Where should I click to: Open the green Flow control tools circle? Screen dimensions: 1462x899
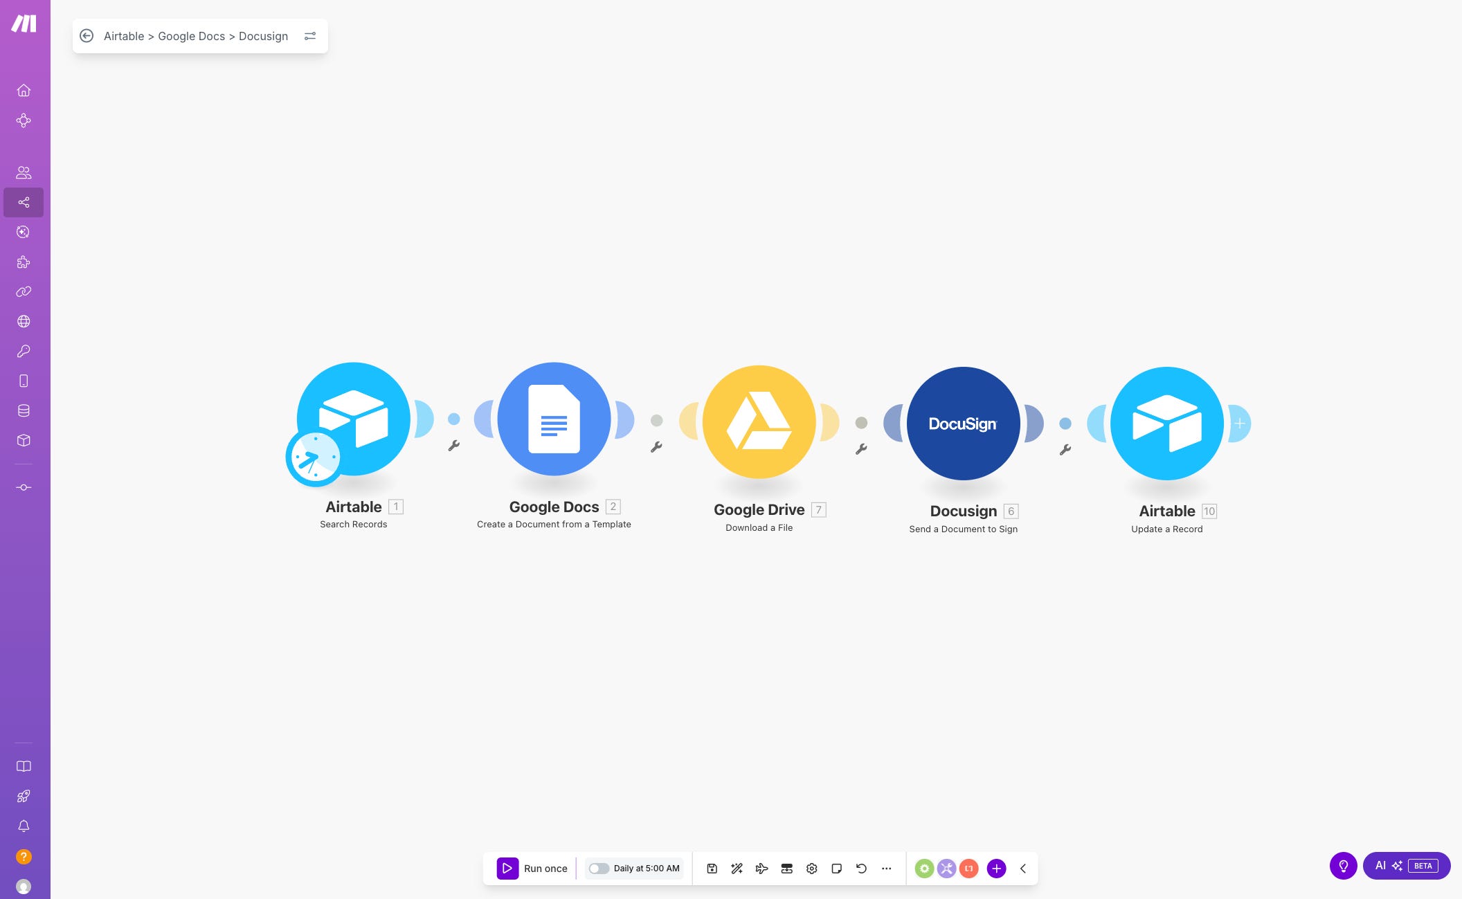pyautogui.click(x=924, y=868)
